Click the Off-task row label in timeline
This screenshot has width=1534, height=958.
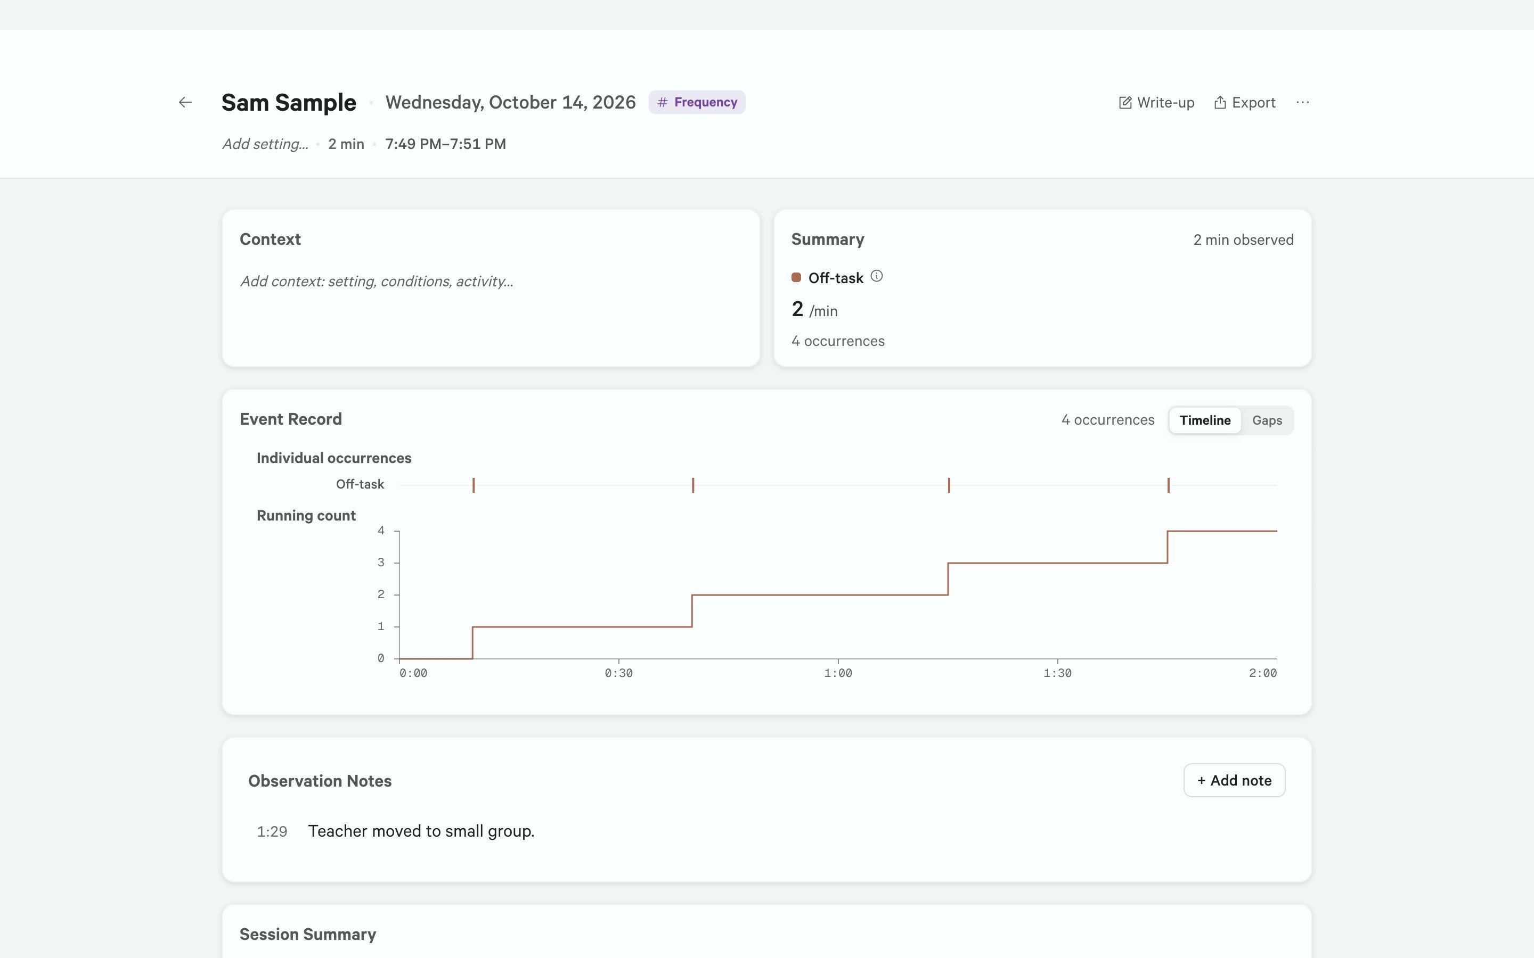(360, 484)
